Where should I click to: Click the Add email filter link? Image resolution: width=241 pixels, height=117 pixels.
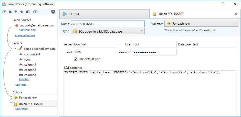[x=27, y=30]
